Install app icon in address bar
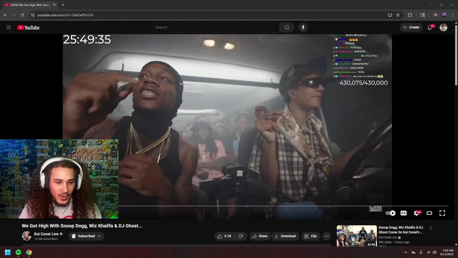Viewport: 458px width, 258px height. click(390, 15)
